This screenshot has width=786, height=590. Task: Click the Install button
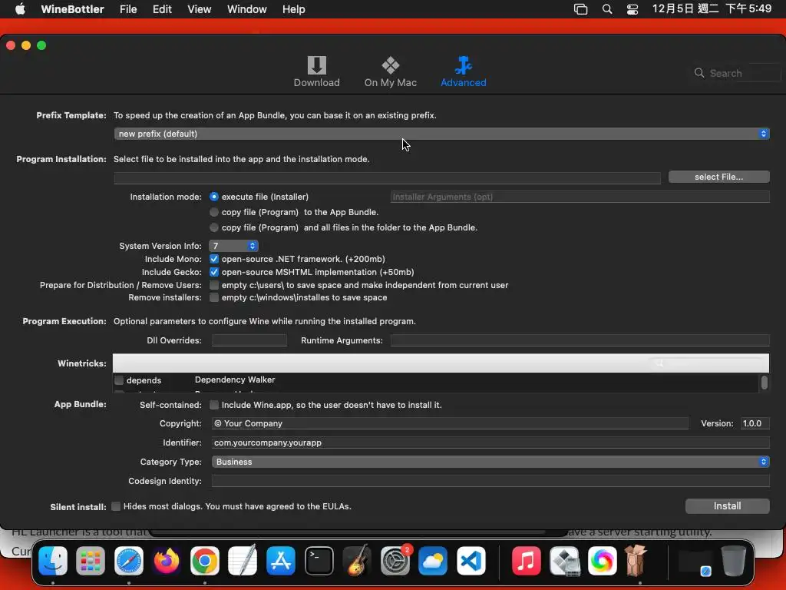click(x=727, y=505)
